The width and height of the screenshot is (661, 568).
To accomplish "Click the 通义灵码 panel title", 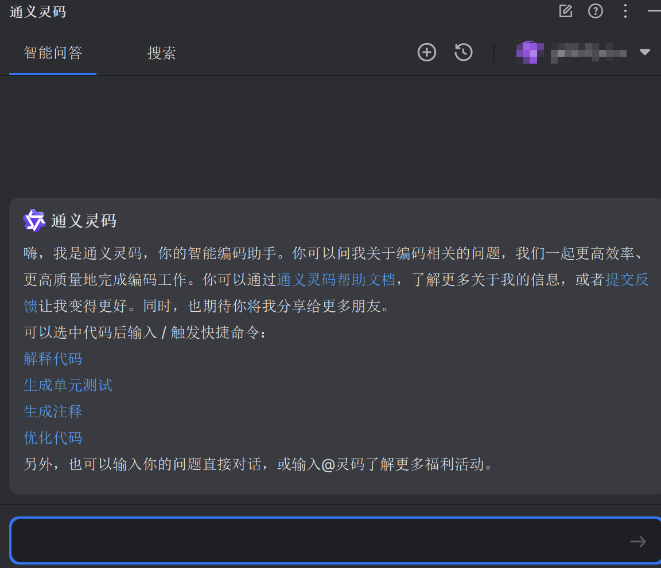I will click(38, 12).
